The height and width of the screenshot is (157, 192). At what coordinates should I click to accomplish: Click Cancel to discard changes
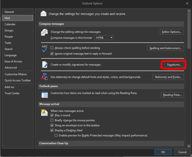pyautogui.click(x=182, y=152)
